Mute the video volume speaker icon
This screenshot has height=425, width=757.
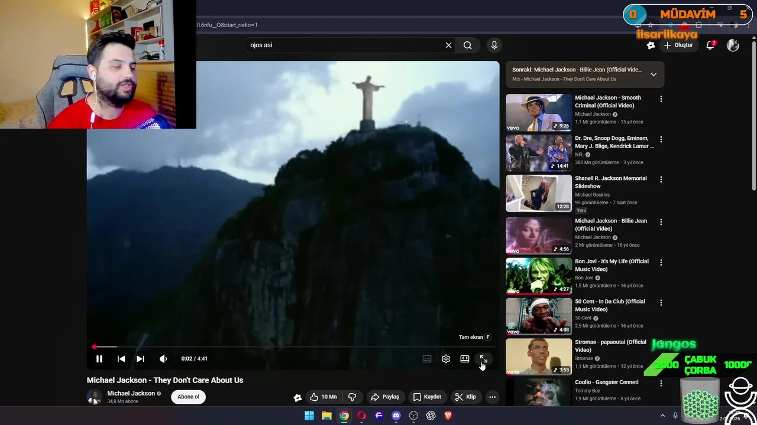click(163, 359)
